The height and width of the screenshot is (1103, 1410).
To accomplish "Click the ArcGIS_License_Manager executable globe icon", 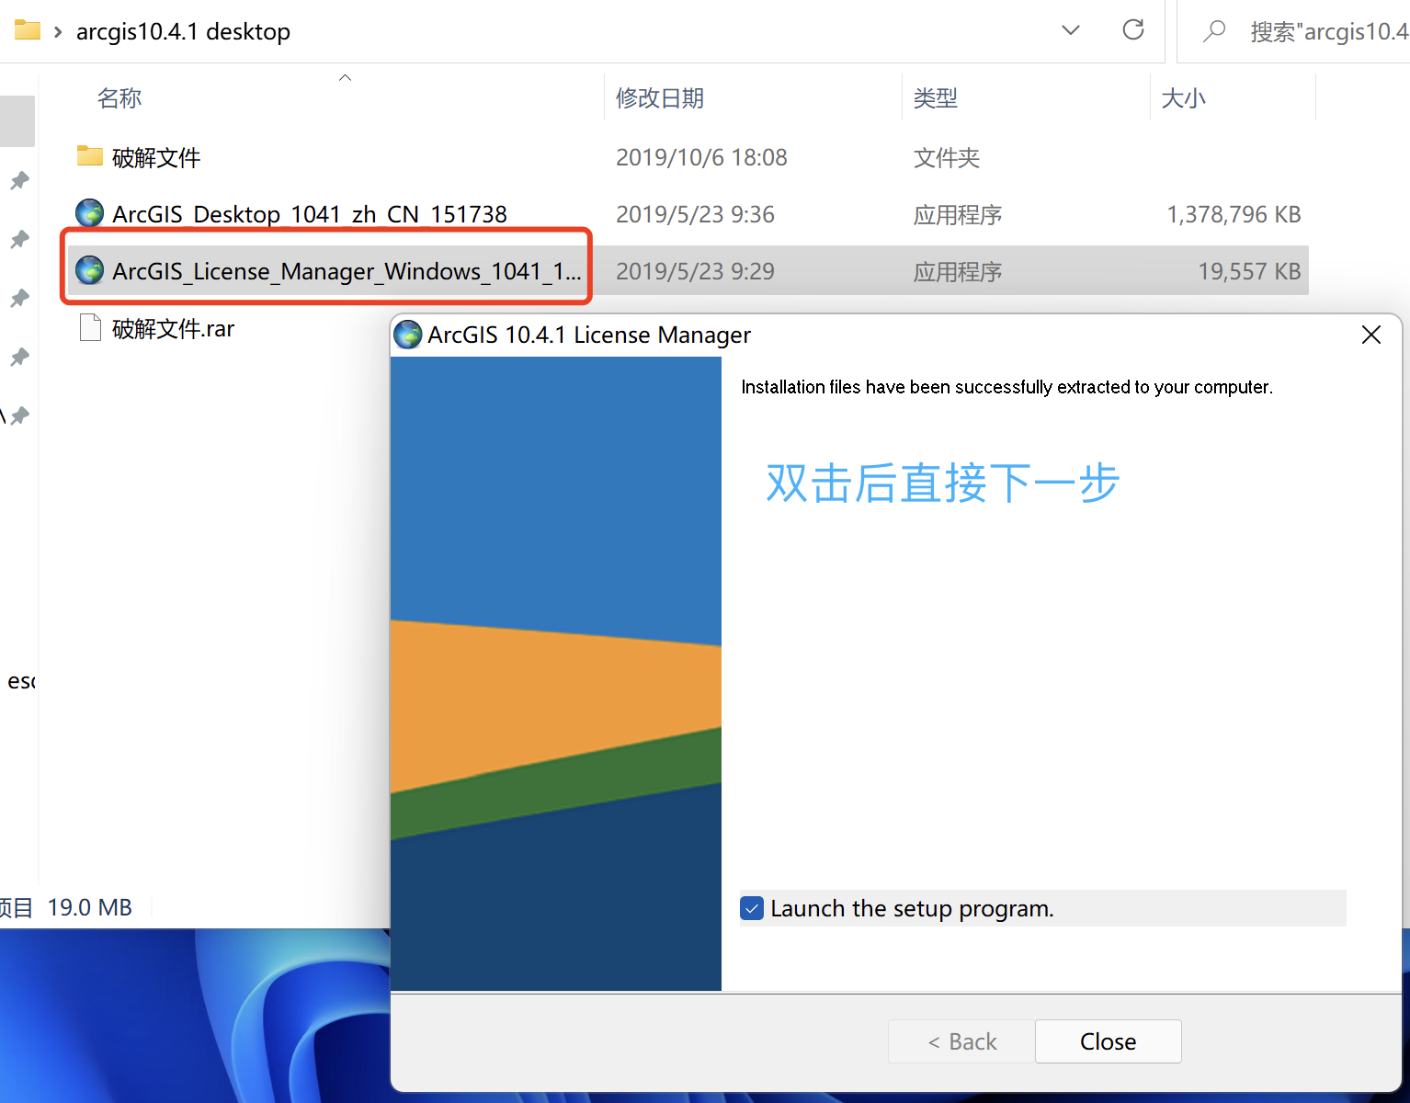I will pos(89,270).
